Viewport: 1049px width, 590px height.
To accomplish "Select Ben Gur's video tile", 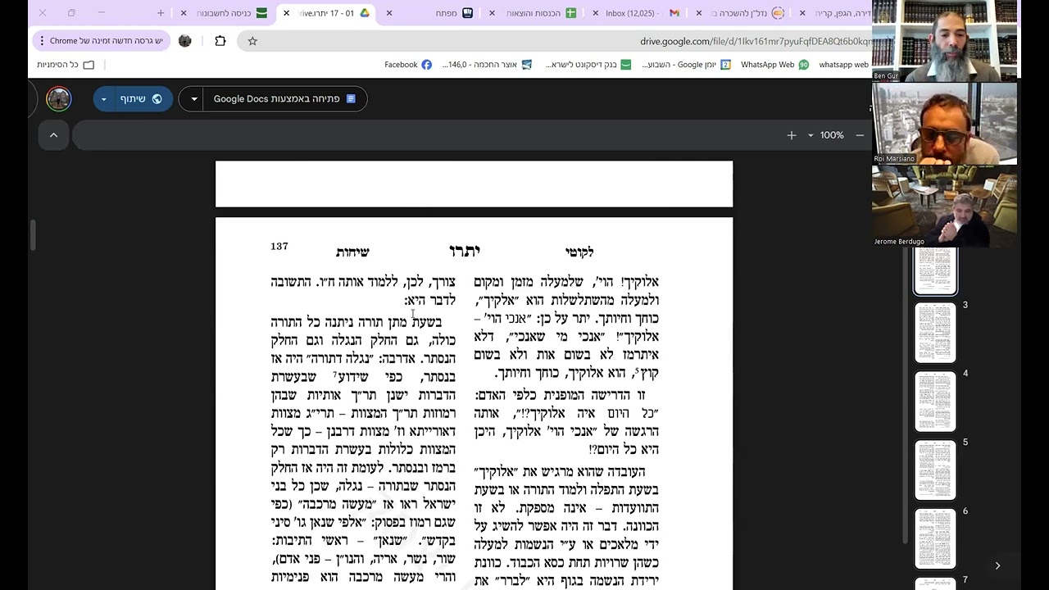I will click(944, 41).
